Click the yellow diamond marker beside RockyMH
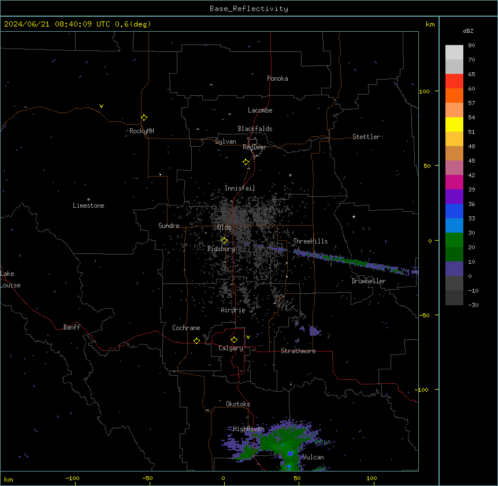 (144, 118)
